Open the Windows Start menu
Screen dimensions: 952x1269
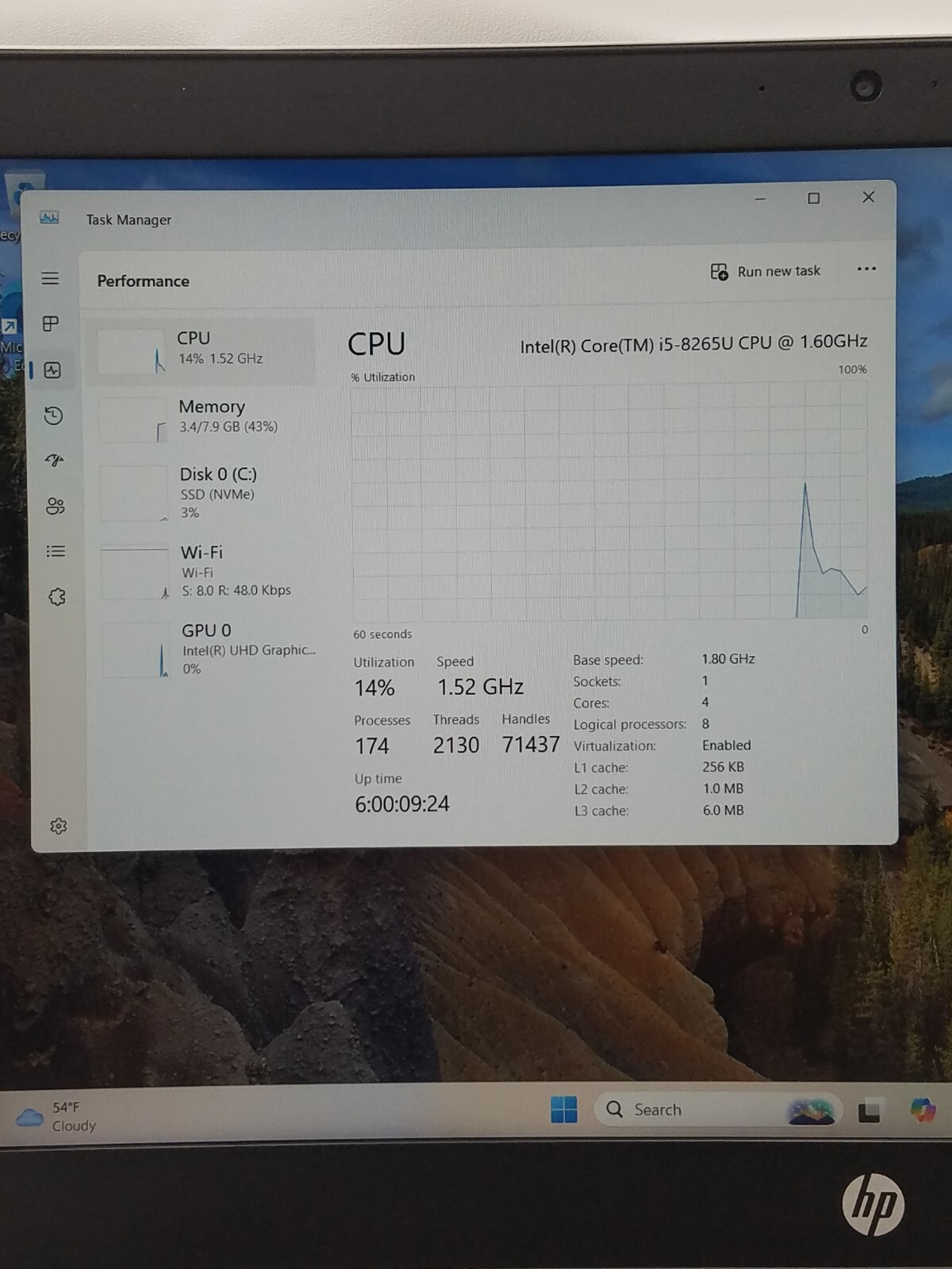tap(564, 1110)
